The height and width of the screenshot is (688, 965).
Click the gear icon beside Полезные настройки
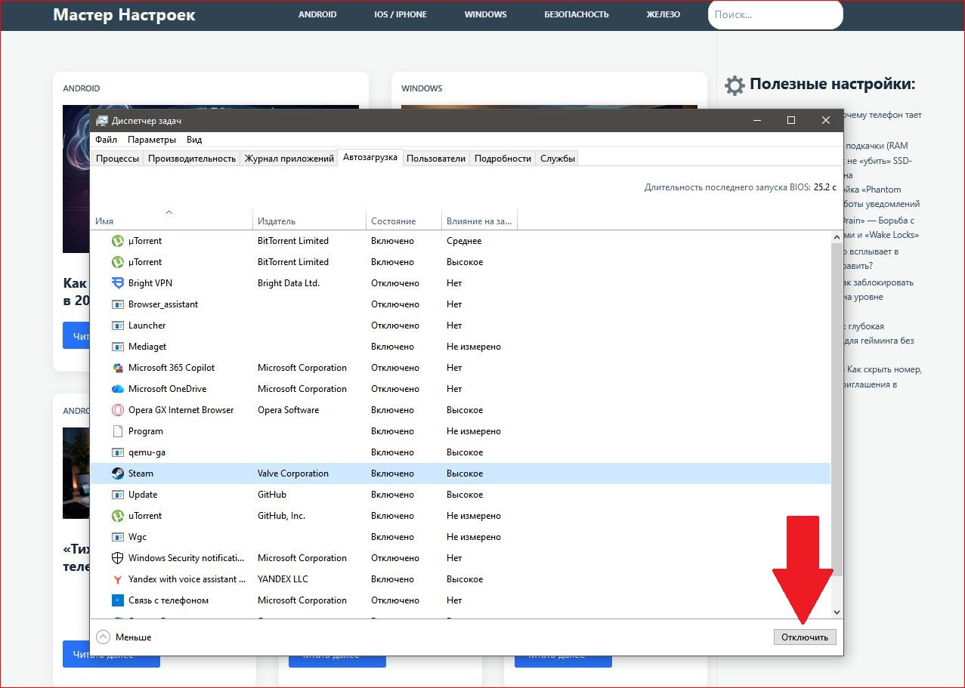(735, 85)
